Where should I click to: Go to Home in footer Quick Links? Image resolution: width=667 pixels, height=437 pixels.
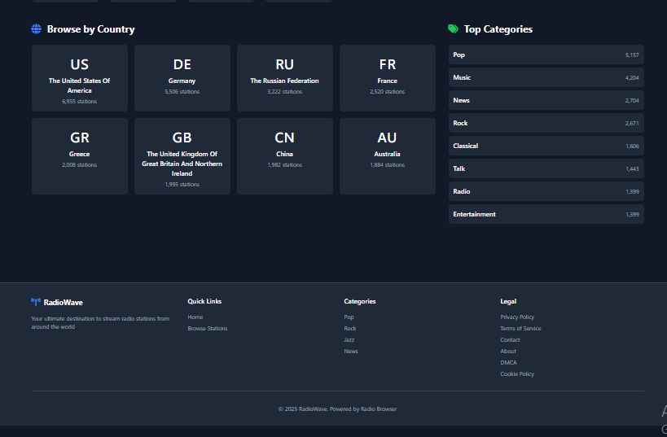[195, 317]
